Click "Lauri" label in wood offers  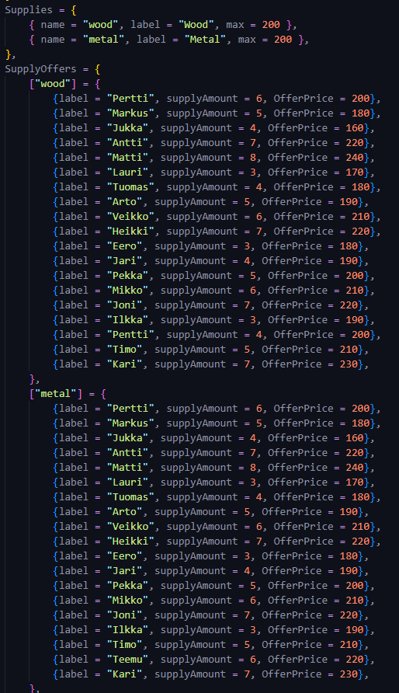tap(127, 172)
